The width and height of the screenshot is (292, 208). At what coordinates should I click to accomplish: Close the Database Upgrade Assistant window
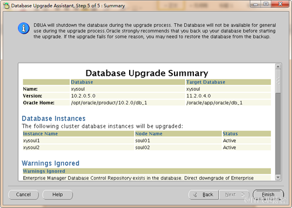[x=280, y=4]
